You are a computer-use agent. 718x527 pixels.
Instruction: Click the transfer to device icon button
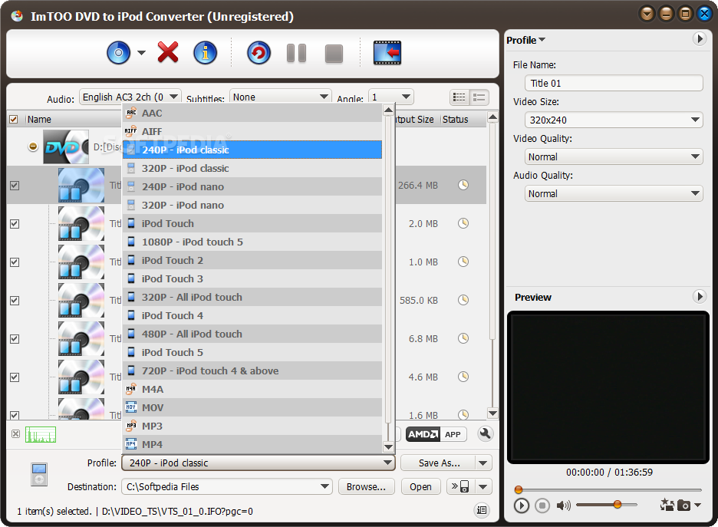pos(461,486)
